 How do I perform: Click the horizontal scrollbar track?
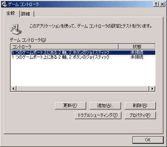[83, 88]
